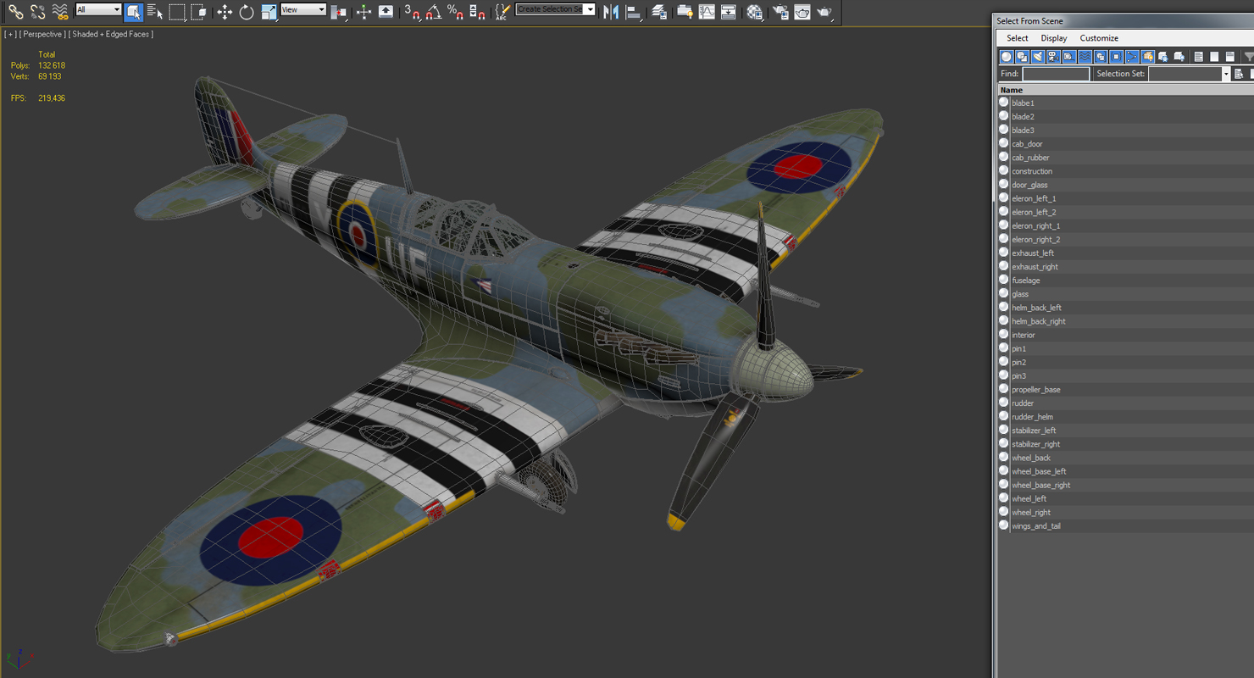Click the Select and Manipulate icon

click(x=363, y=12)
